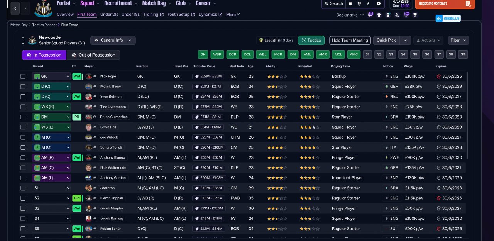This screenshot has width=494, height=241.
Task: Switch to Out of Possession view
Action: 93,55
